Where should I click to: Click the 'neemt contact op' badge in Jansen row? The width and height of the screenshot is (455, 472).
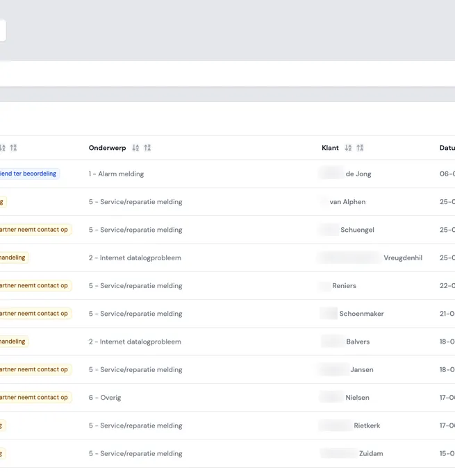click(x=35, y=370)
